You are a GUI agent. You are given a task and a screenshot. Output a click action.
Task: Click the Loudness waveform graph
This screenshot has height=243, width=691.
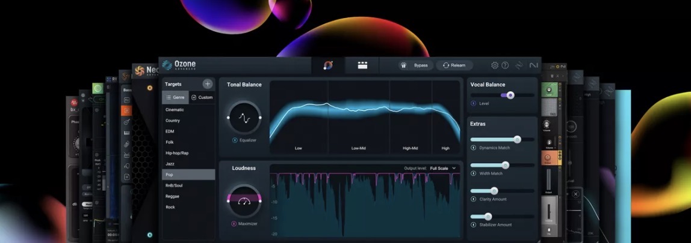point(365,205)
